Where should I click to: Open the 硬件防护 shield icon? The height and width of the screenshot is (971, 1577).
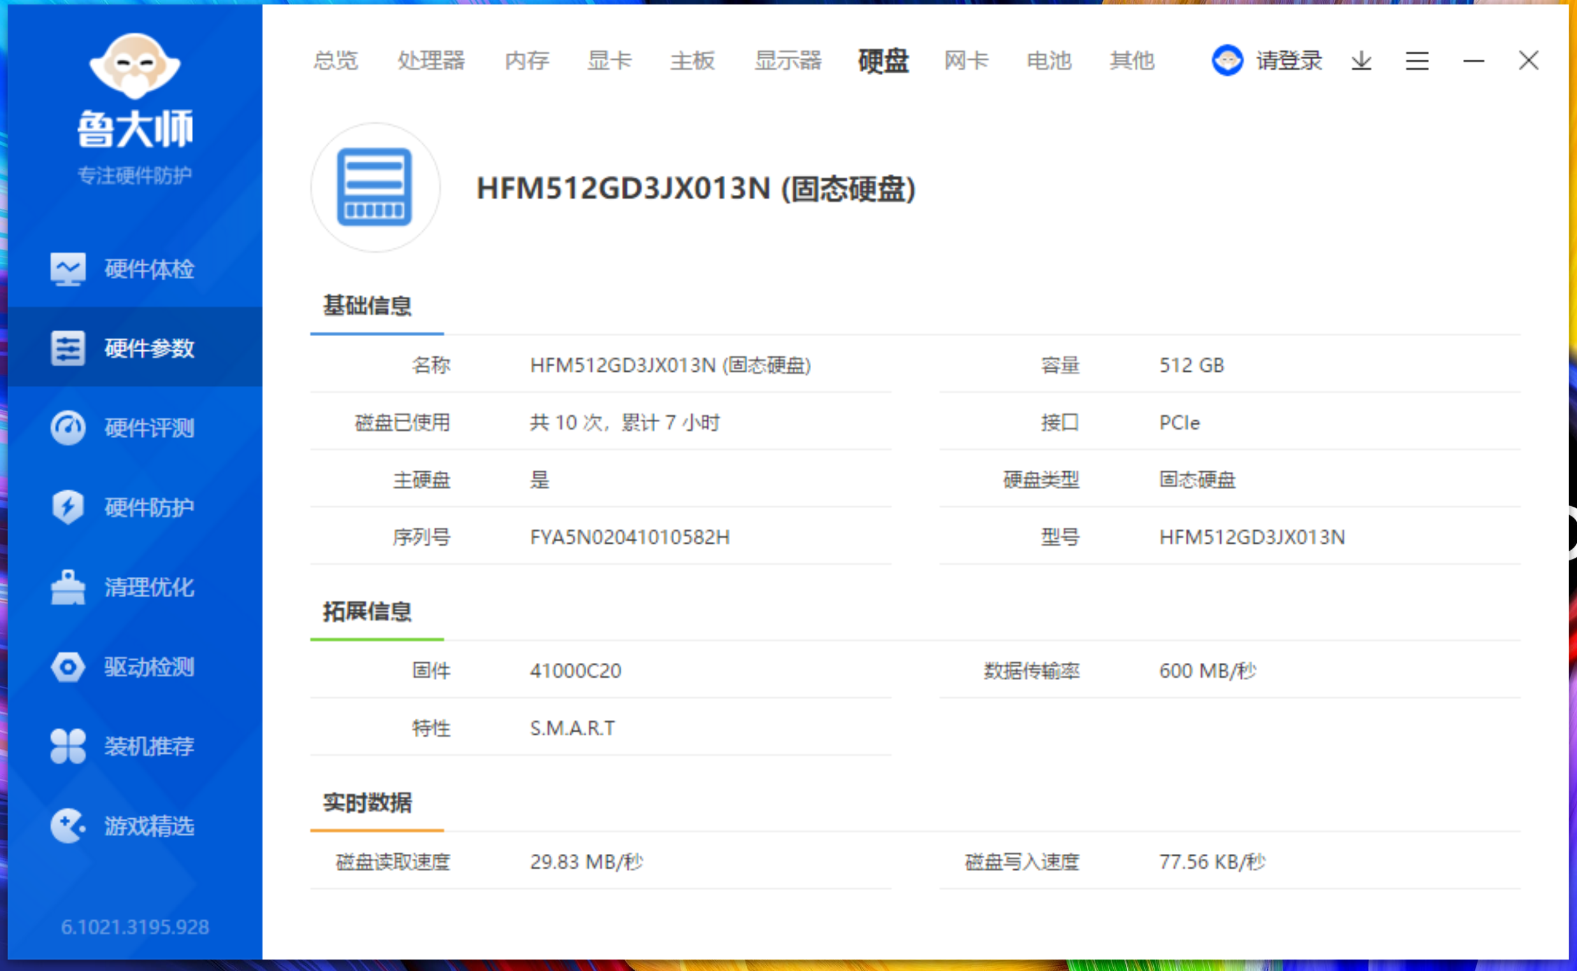pos(68,507)
